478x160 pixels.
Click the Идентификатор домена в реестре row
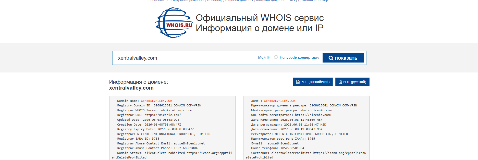click(304, 105)
